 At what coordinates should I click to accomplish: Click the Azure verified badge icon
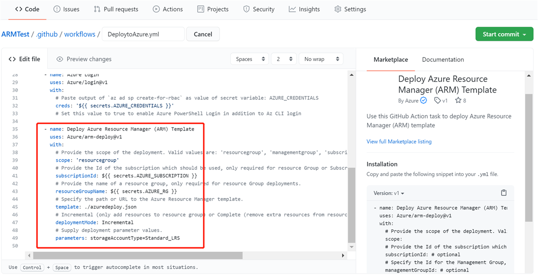pyautogui.click(x=424, y=101)
